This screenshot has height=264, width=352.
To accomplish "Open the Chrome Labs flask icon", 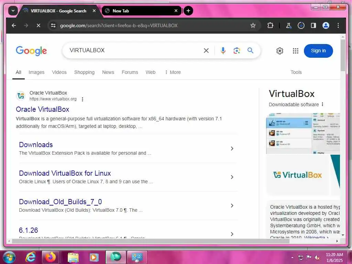I will [288, 25].
